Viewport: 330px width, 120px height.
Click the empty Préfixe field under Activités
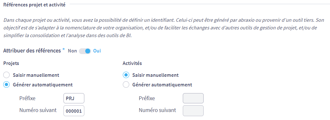[x=193, y=98]
